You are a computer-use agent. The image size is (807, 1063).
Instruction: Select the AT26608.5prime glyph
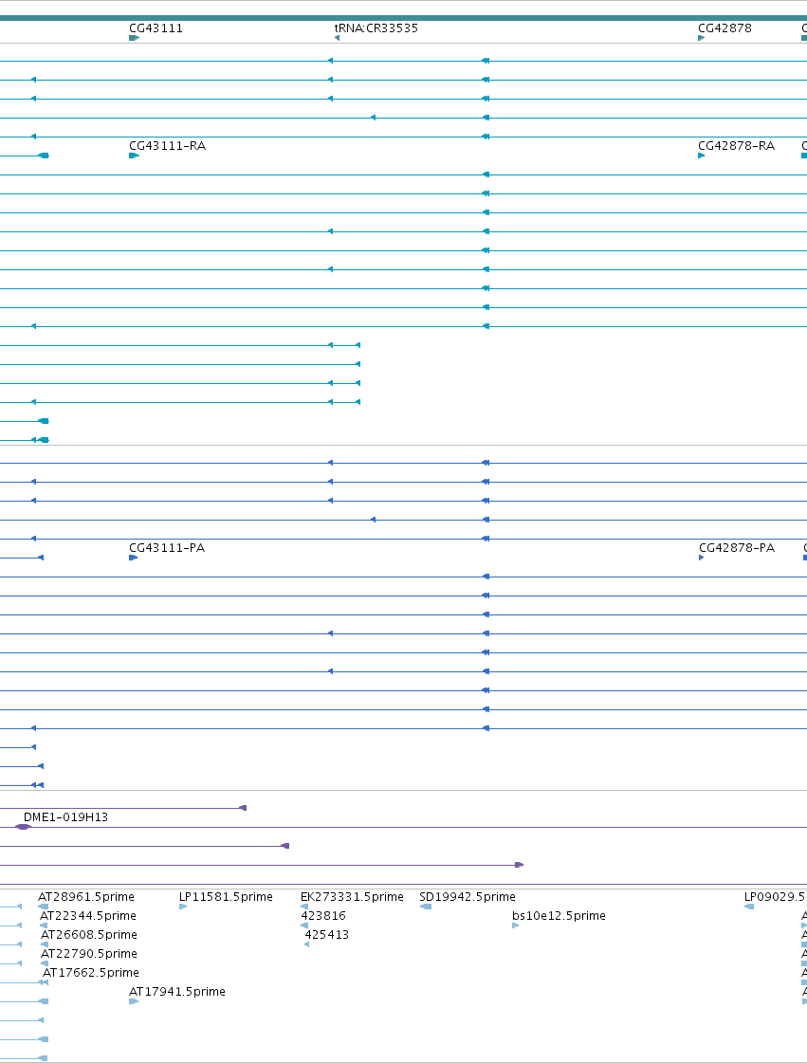pyautogui.click(x=44, y=944)
